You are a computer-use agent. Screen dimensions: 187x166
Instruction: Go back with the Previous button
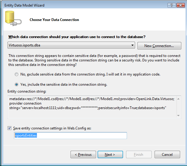click(x=83, y=155)
